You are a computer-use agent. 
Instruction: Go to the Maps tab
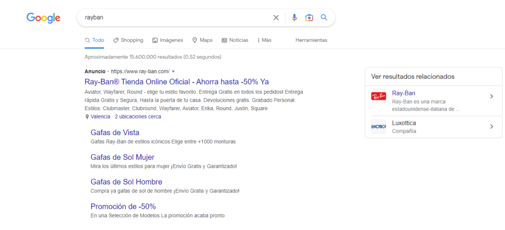point(202,40)
